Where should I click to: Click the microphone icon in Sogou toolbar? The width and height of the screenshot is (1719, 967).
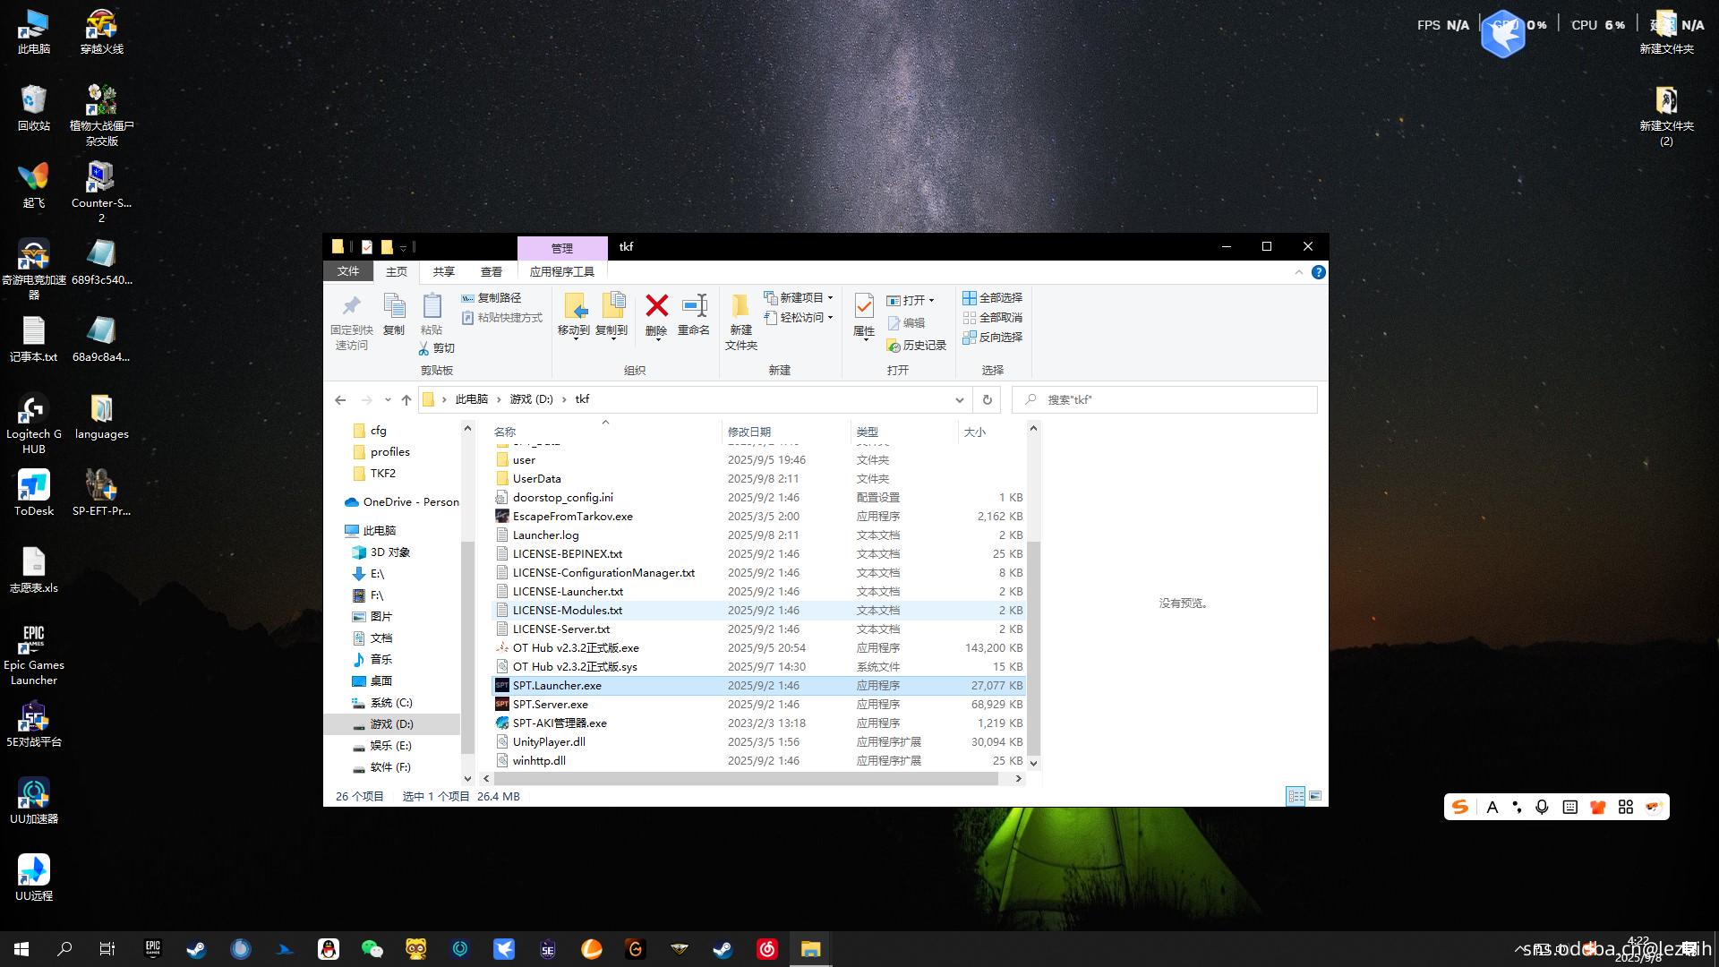click(x=1542, y=807)
